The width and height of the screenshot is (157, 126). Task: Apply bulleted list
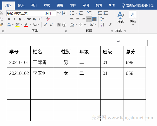point(72,13)
